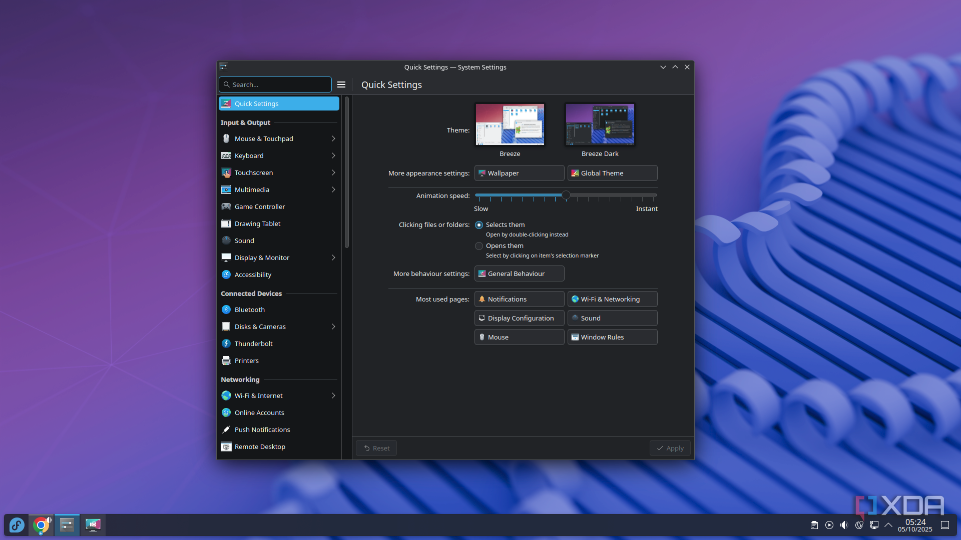Choose the Breeze Dark theme thumbnail
The height and width of the screenshot is (540, 961).
[600, 124]
